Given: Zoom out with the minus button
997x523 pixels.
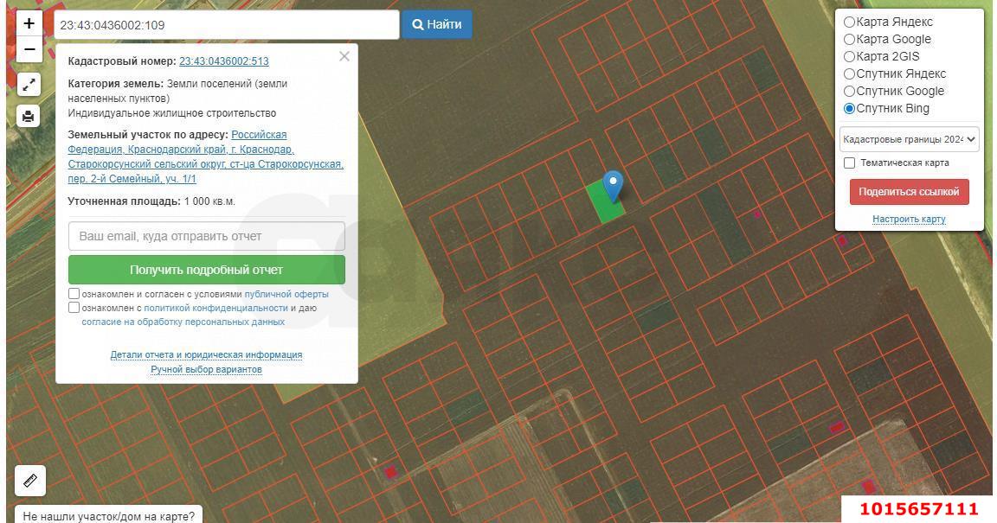Looking at the screenshot, I should (29, 49).
